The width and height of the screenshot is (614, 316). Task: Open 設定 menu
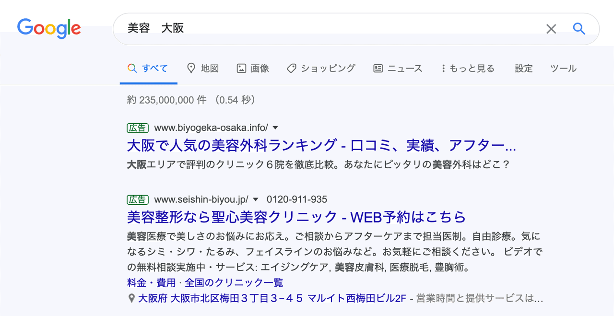524,69
